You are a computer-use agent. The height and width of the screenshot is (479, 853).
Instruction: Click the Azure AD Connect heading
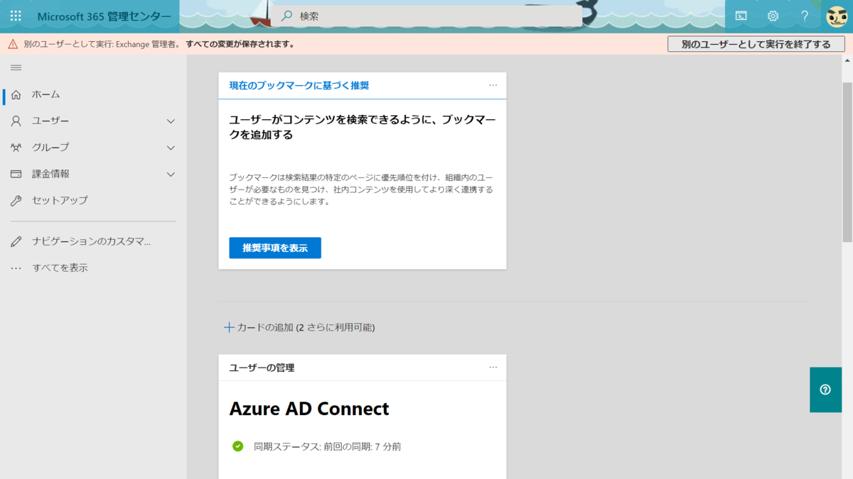[309, 409]
